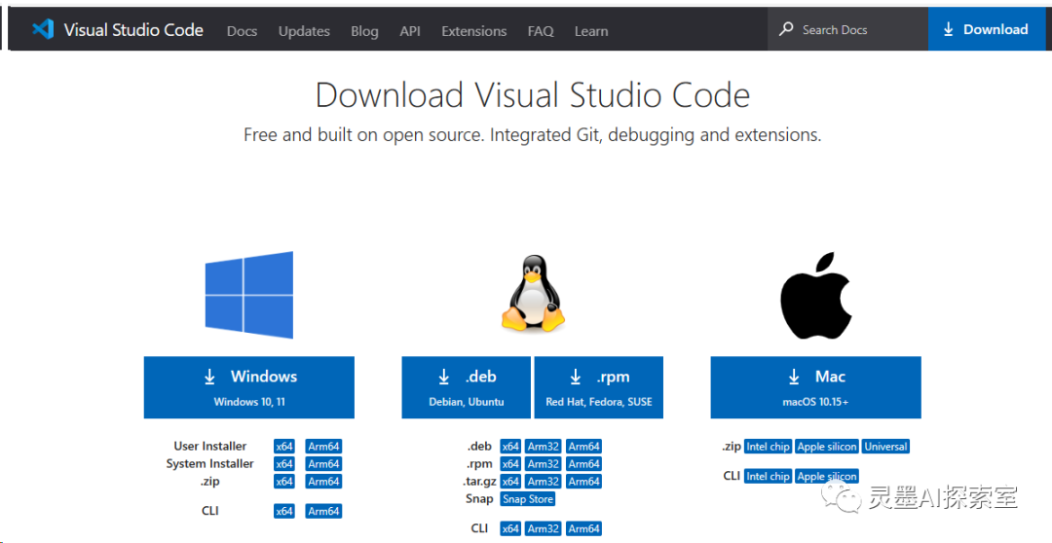Screen dimensions: 1052x543
Task: Select Arm64 for Windows CLI
Action: (x=323, y=511)
